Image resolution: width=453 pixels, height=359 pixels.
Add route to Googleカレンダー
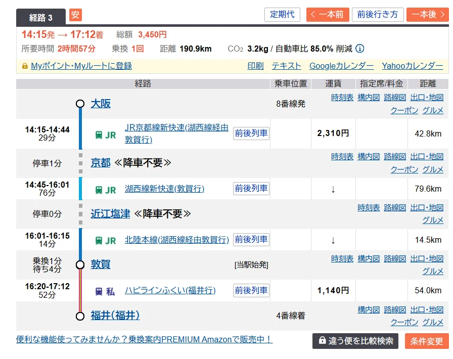tap(341, 66)
